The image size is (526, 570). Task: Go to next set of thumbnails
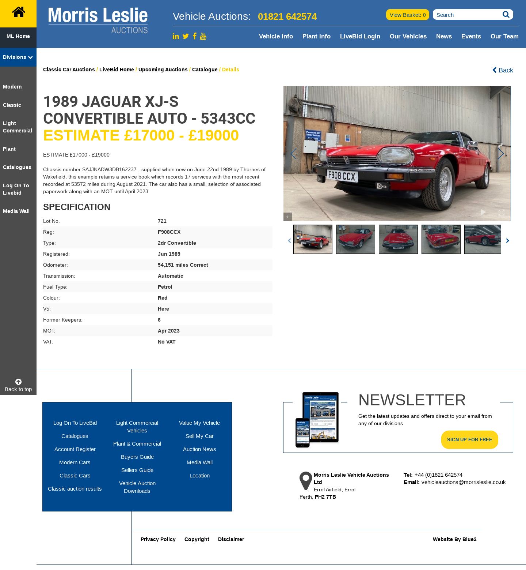[x=507, y=240]
